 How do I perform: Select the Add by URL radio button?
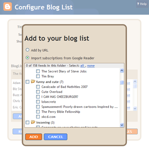[x=27, y=50]
